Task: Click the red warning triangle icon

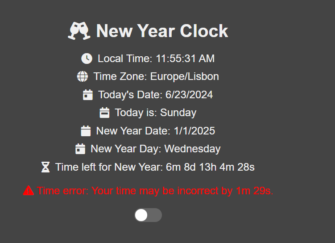Action: click(x=28, y=191)
